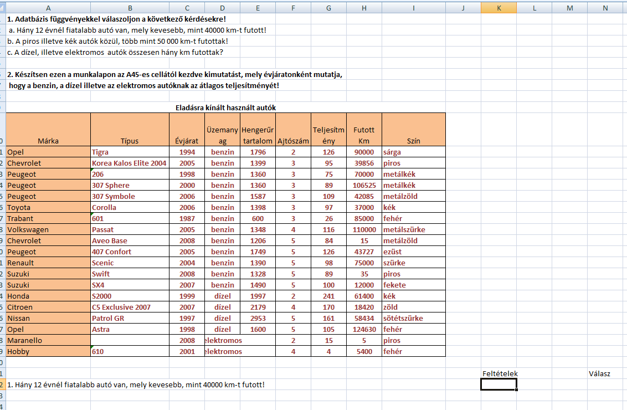Click the 'Honda' cell

click(48, 296)
